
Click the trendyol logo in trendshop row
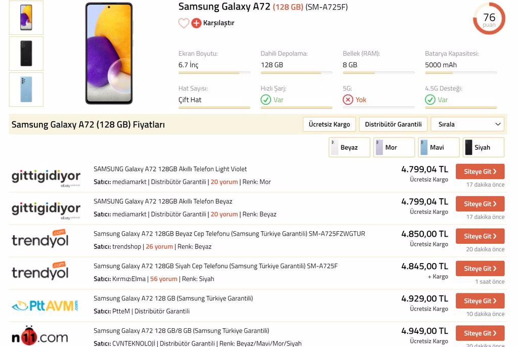tap(40, 239)
